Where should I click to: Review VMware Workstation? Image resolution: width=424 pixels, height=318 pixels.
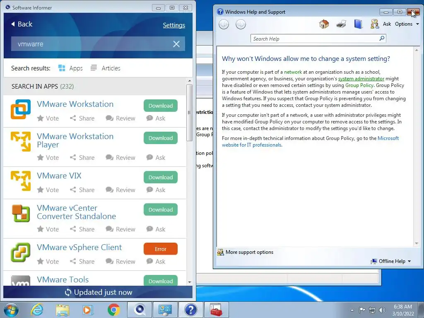point(120,118)
